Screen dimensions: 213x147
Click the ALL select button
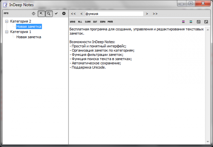click(x=80, y=22)
